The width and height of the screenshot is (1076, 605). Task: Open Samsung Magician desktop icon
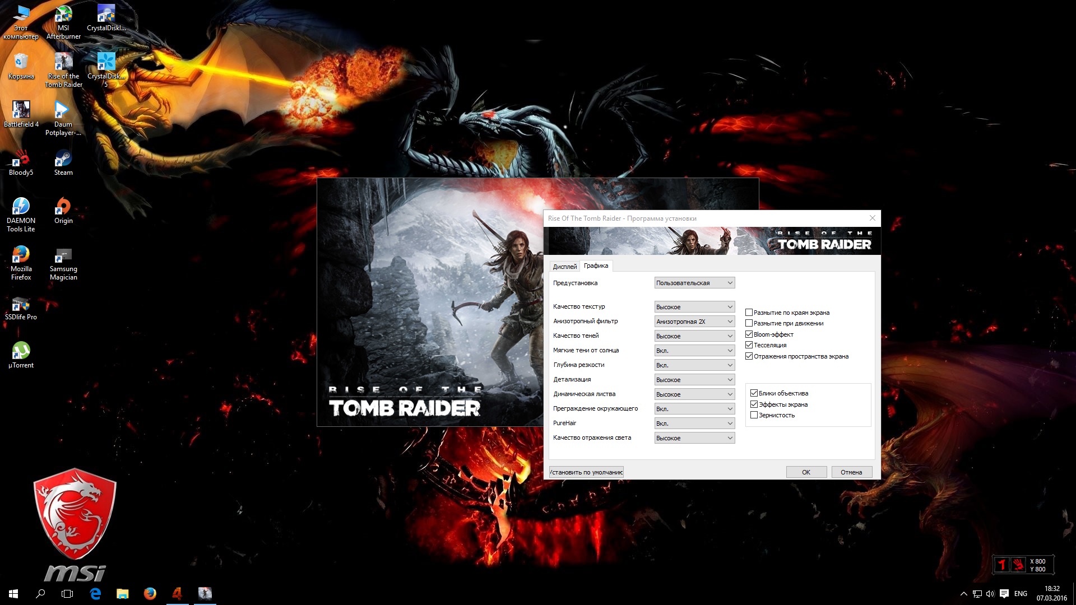[x=63, y=263]
